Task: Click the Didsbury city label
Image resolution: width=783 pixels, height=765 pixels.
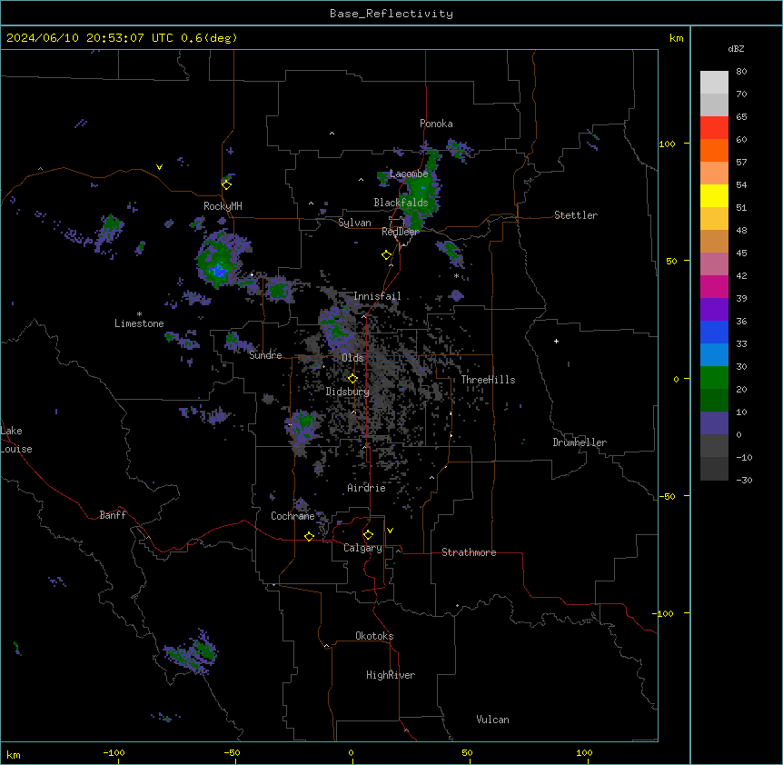Action: coord(348,392)
